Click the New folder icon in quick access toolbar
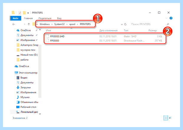Viewport: 183px width, 130px height. tap(24, 13)
